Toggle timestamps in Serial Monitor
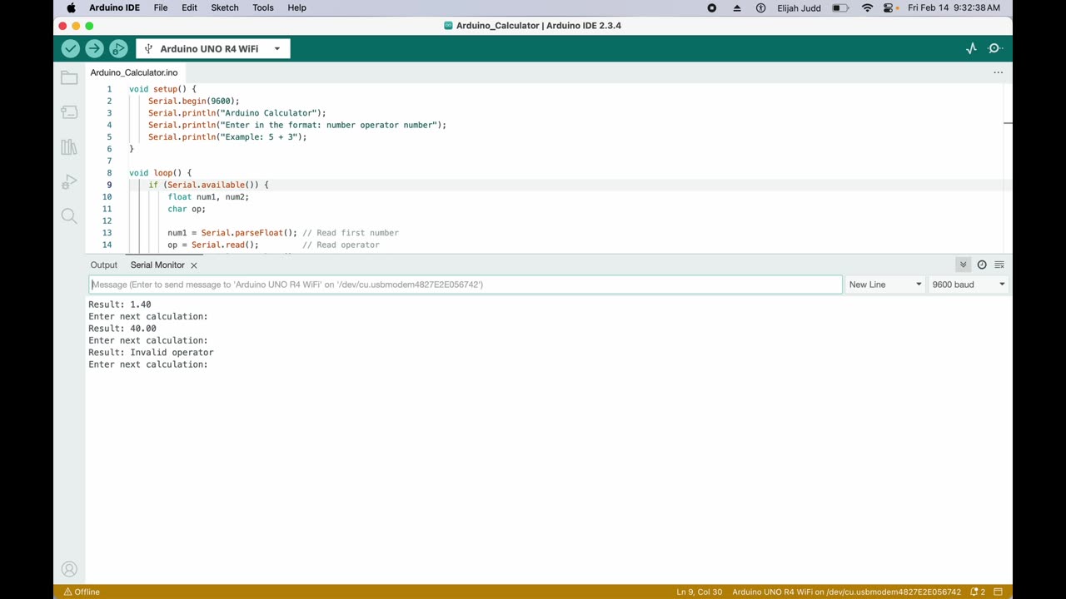The width and height of the screenshot is (1066, 599). coord(982,265)
